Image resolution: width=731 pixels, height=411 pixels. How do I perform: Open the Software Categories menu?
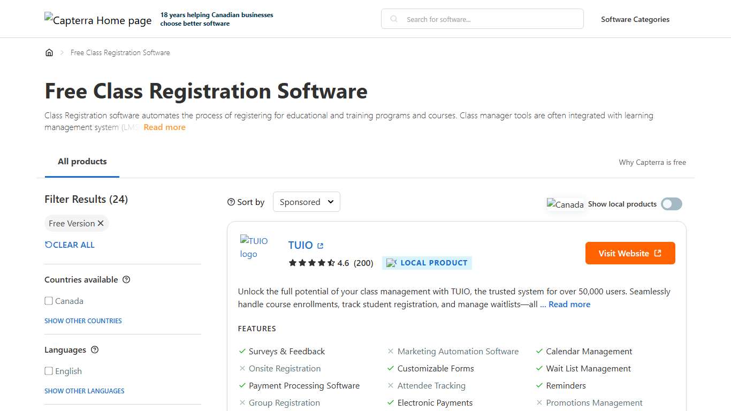635,19
